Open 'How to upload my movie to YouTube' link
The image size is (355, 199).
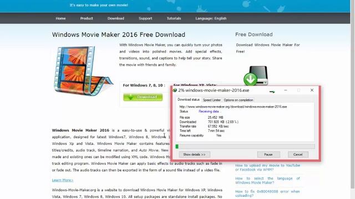(267, 167)
